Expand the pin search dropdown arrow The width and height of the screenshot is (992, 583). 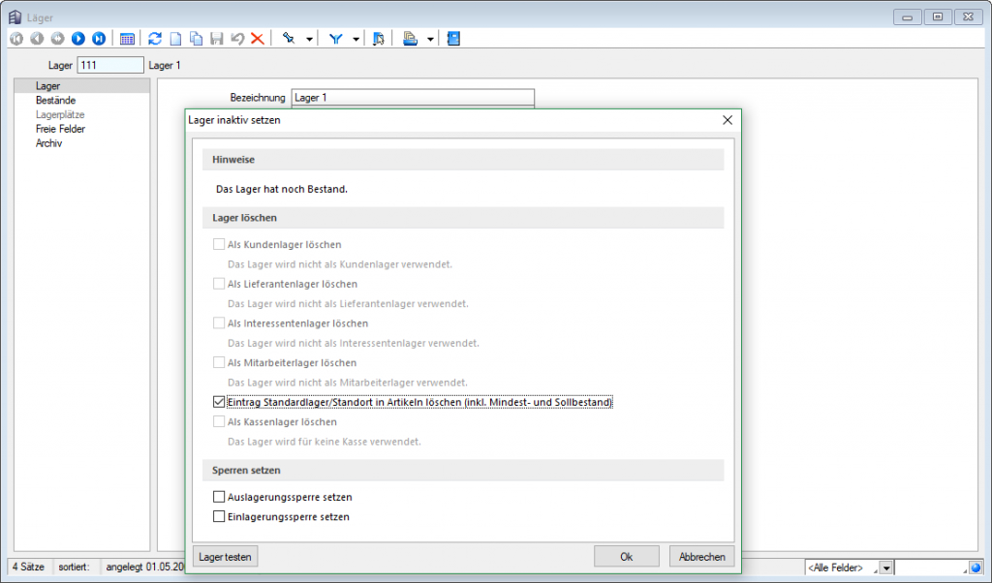tap(309, 39)
